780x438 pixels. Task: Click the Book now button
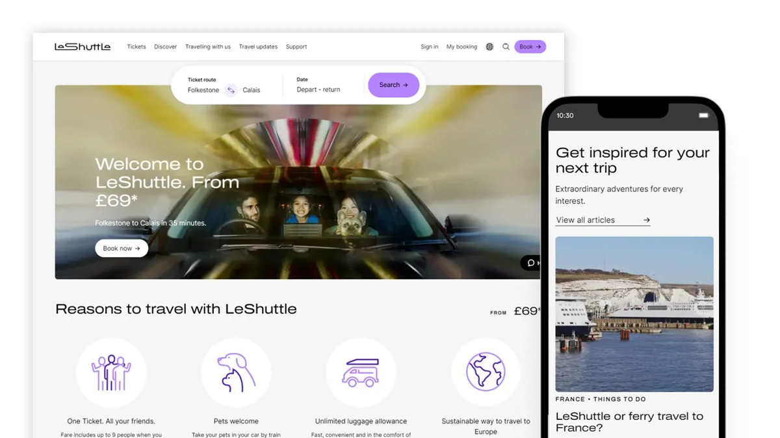pyautogui.click(x=122, y=249)
